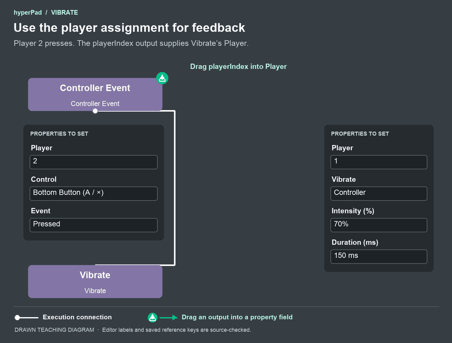The width and height of the screenshot is (452, 343).
Task: Click the left panel's PROPERTIES TO SET header
Action: [59, 134]
